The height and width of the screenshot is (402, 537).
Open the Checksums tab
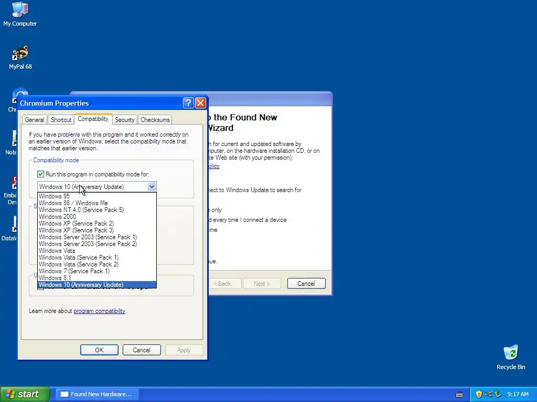coord(155,120)
